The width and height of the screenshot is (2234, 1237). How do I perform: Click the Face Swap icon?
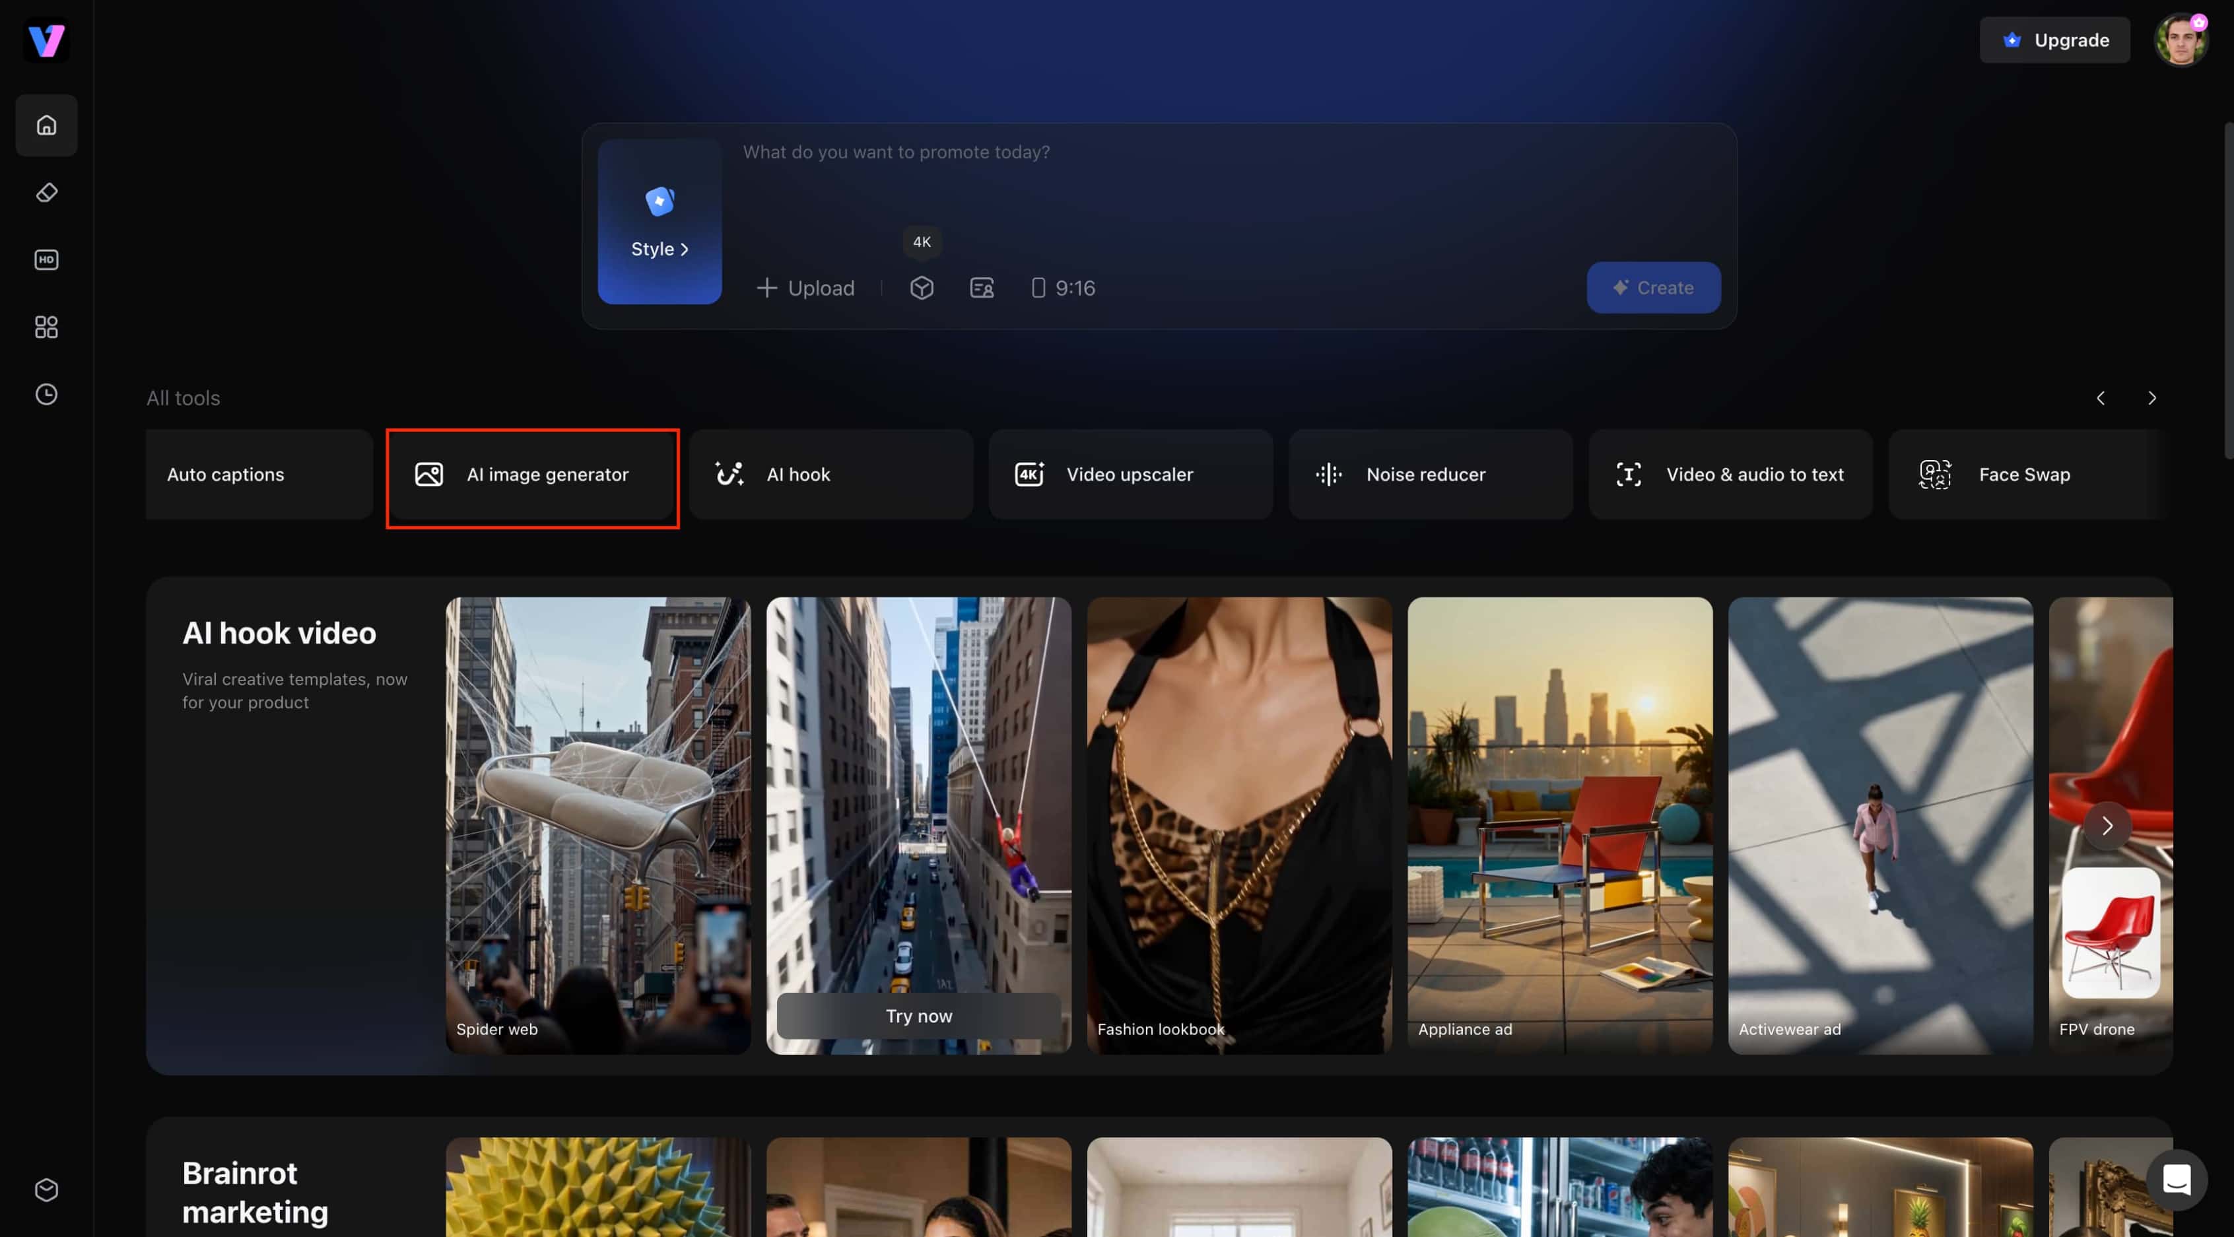(1935, 474)
